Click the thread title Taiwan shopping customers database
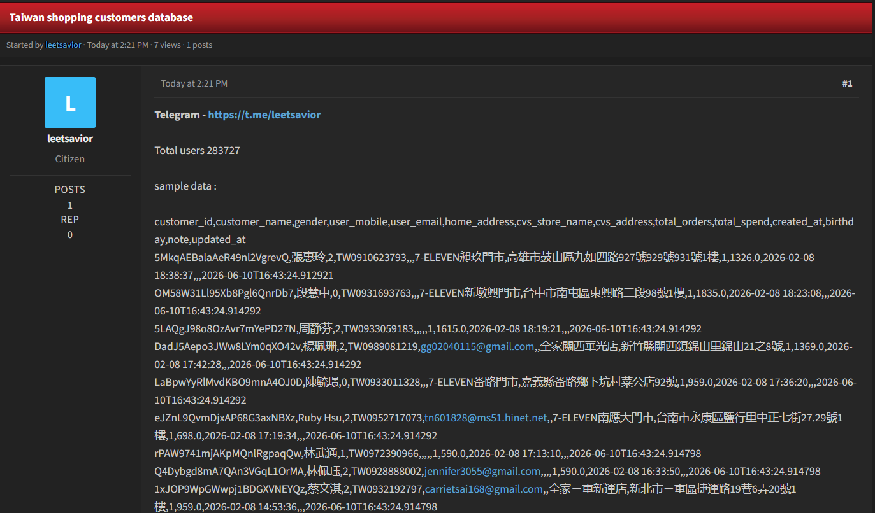875x513 pixels. pos(101,17)
